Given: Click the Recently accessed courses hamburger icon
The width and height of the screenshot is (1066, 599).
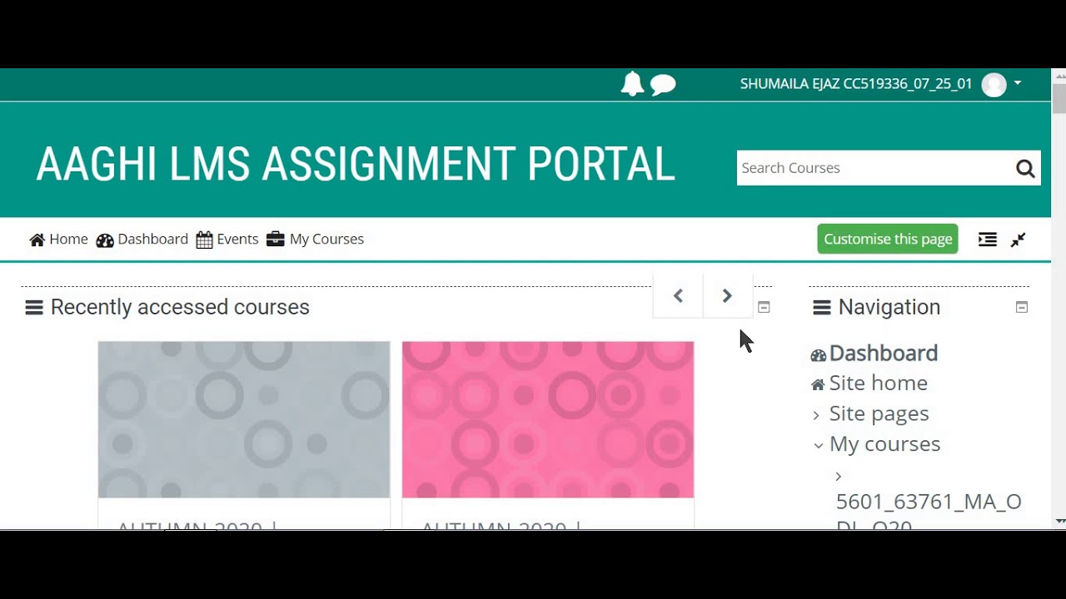Looking at the screenshot, I should coord(34,308).
